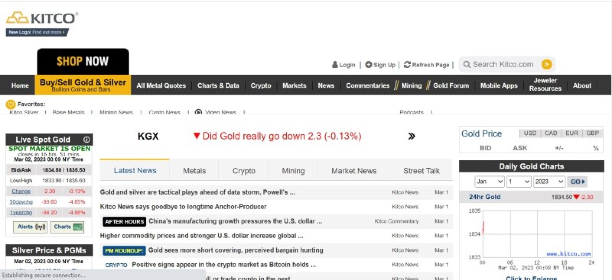Click the Refresh Page icon
This screenshot has height=280, width=612.
pyautogui.click(x=407, y=64)
